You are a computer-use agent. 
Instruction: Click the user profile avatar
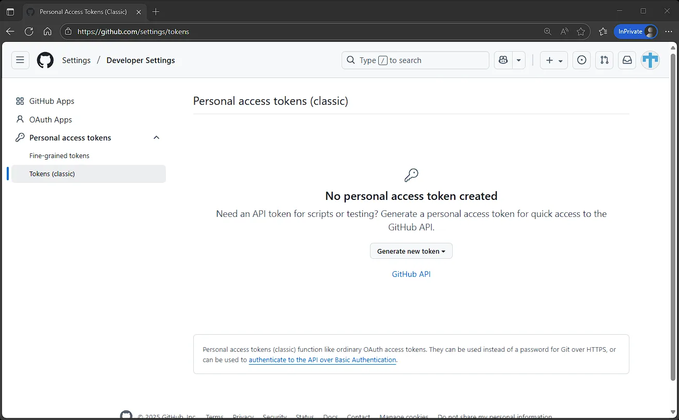[650, 60]
